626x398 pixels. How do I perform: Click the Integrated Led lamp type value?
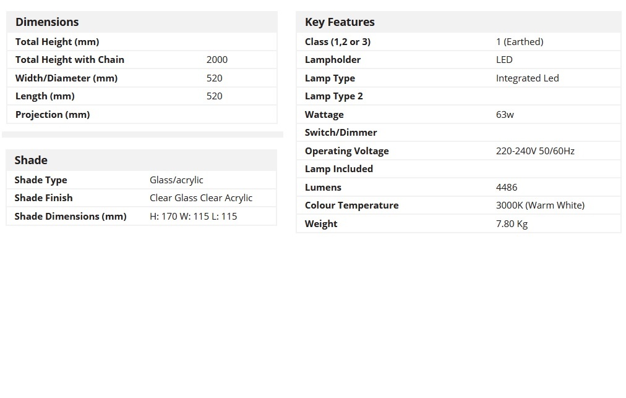click(528, 78)
